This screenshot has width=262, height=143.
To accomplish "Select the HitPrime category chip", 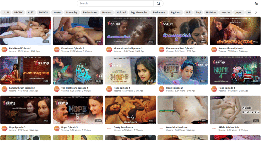I will pyautogui.click(x=211, y=12).
